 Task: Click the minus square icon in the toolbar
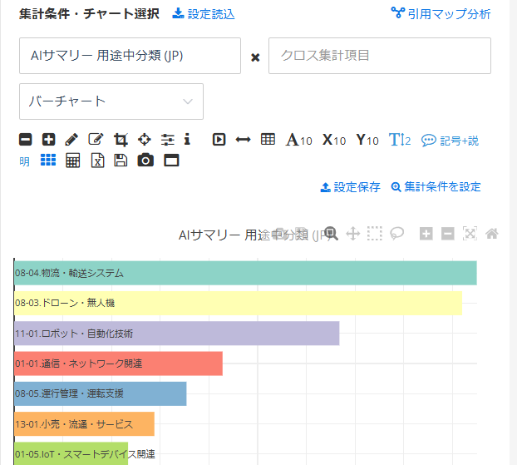26,140
